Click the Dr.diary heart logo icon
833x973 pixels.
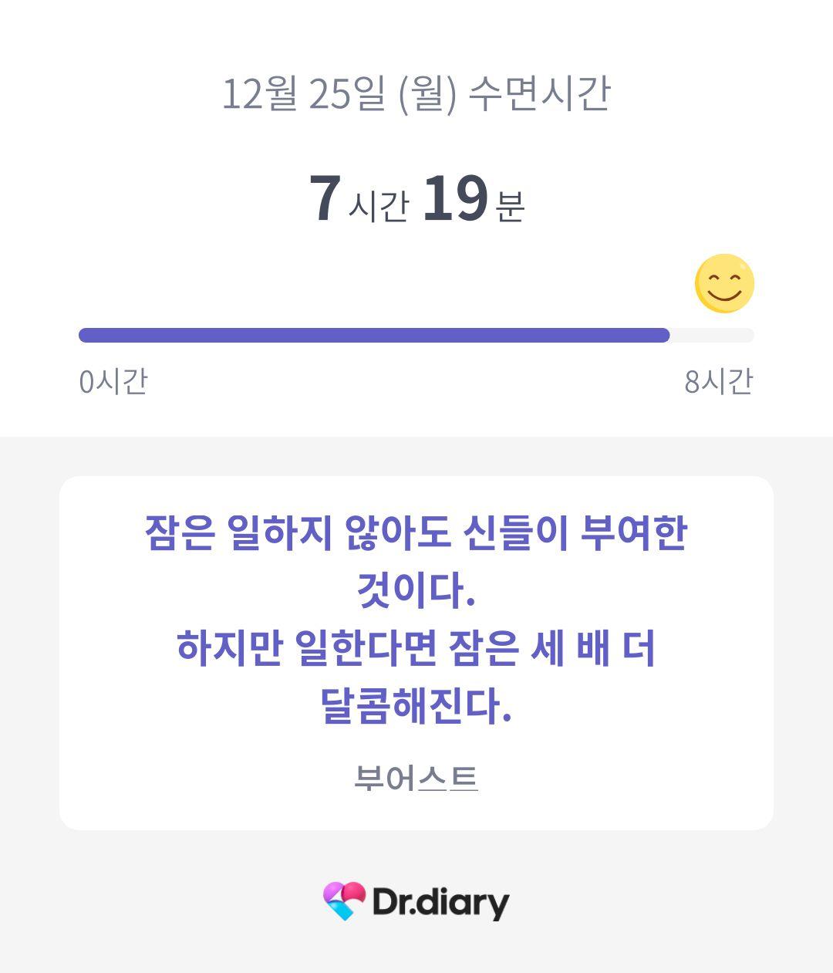click(344, 900)
